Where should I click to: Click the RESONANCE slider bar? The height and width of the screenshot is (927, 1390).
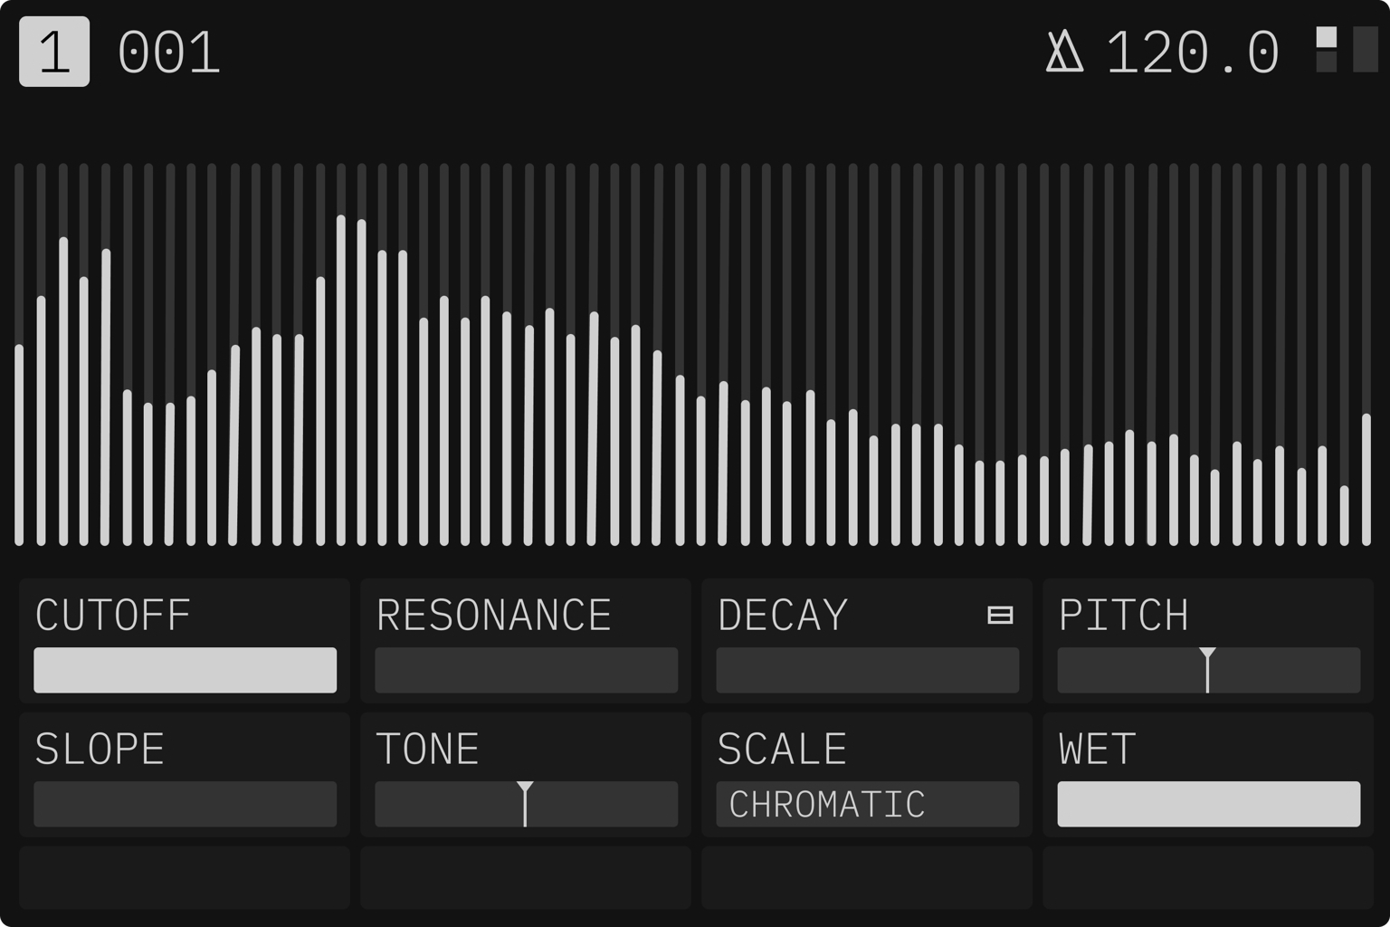coord(526,670)
